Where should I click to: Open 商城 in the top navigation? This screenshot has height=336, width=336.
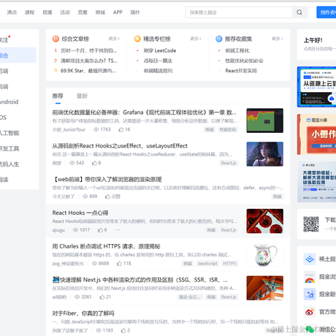click(100, 12)
